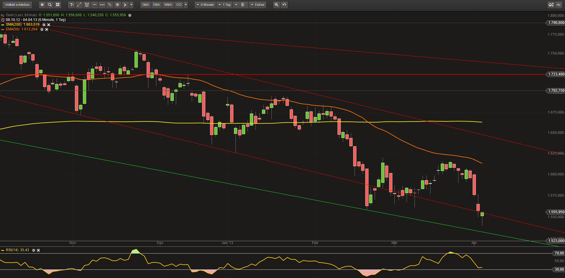Select the trend line drawing tool

pos(79,5)
